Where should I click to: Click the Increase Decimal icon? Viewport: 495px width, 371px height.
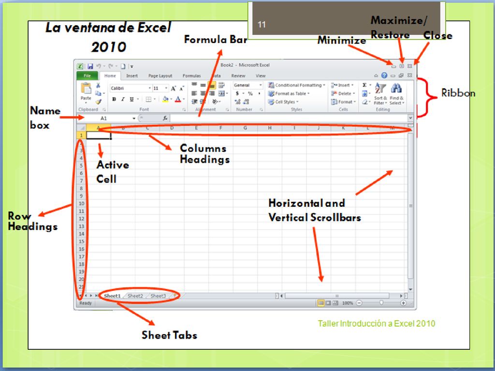238,101
